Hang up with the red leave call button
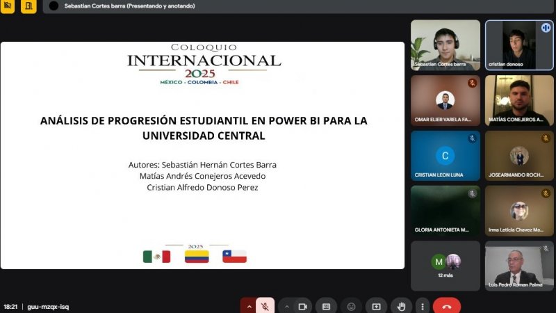The image size is (556, 313). tap(446, 306)
